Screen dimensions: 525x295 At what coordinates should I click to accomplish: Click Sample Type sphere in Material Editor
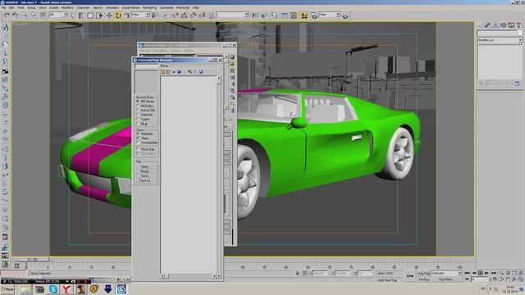pos(232,57)
